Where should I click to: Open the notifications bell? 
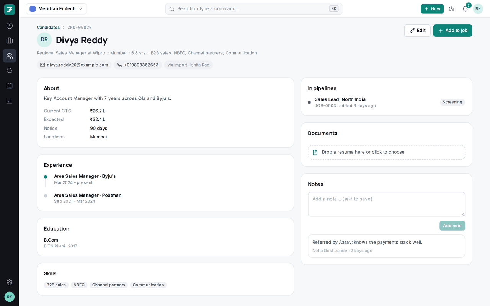[x=465, y=9]
